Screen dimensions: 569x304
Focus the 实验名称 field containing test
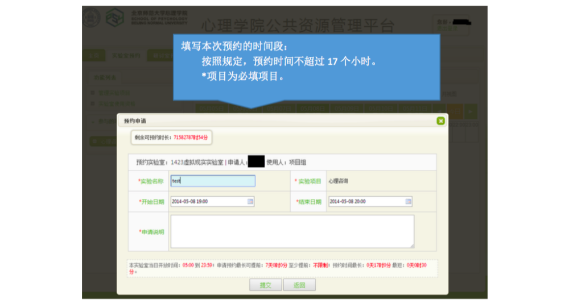(213, 181)
